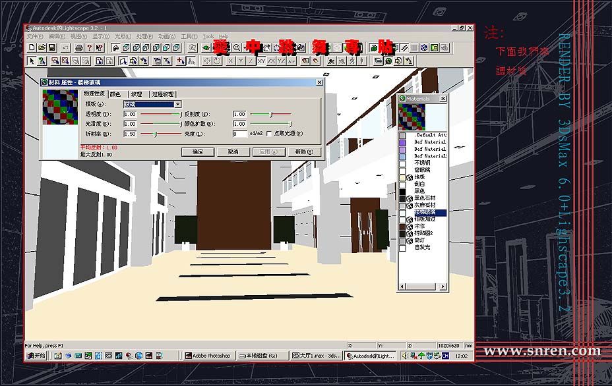Click the Undo toolbar icon

65,47
